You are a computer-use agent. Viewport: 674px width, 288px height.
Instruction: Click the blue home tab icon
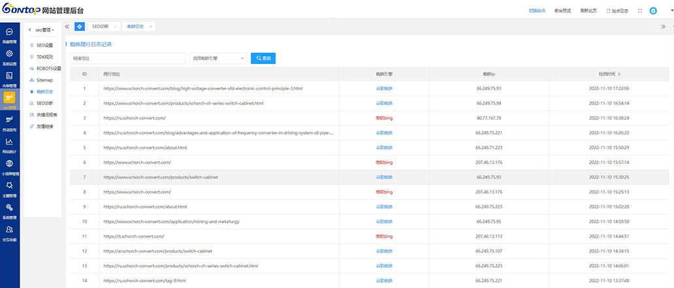(x=80, y=27)
